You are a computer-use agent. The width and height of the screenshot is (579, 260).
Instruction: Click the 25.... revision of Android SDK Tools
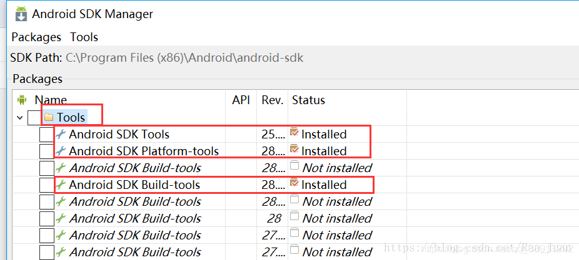[273, 135]
